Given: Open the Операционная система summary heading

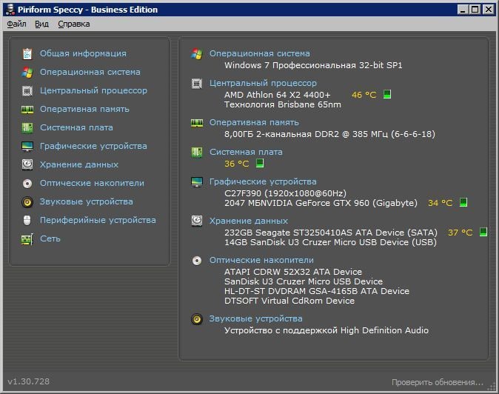Looking at the screenshot, I should pyautogui.click(x=260, y=53).
